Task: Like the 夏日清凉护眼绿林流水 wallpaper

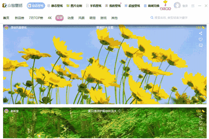Action: coord(201,123)
